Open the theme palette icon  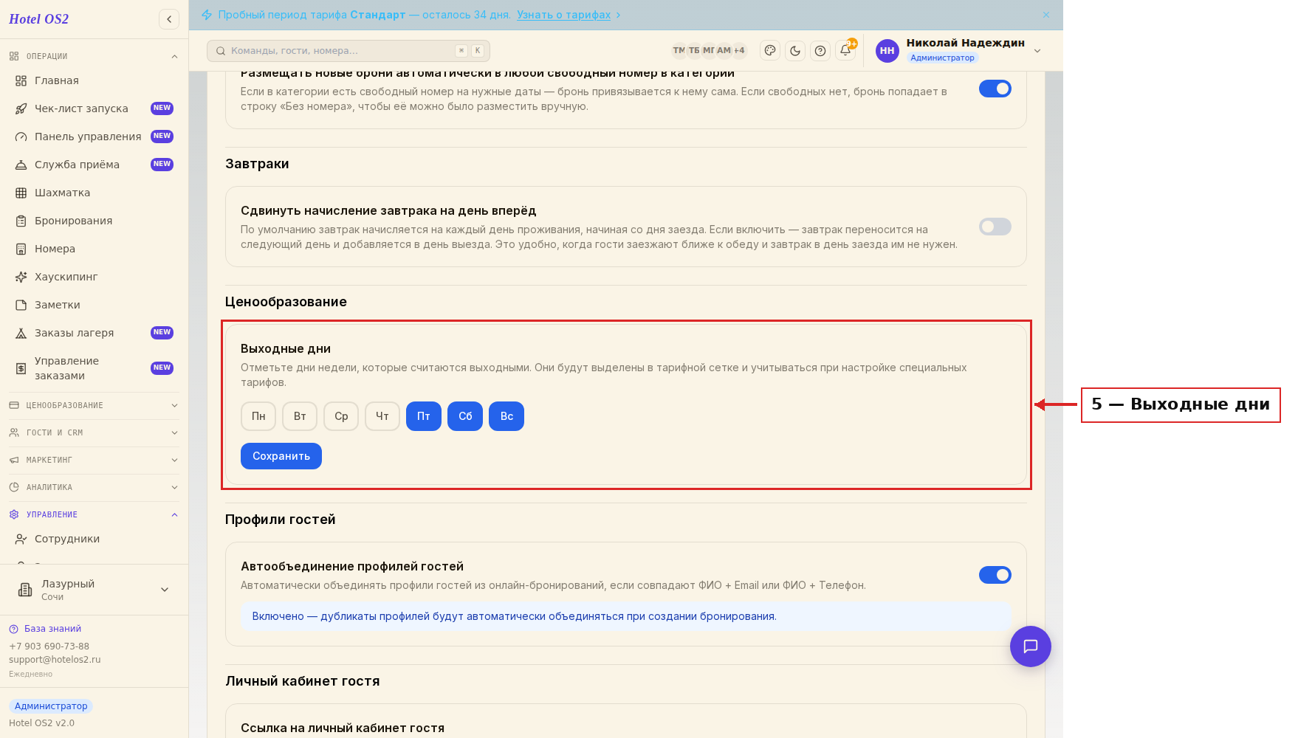pos(770,51)
